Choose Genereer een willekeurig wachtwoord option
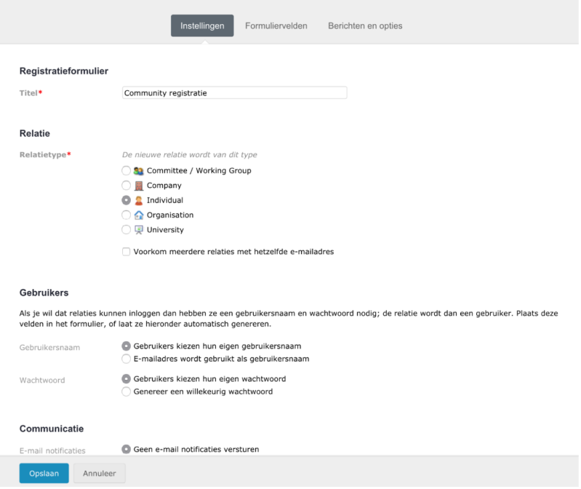581x489 pixels. 126,391
